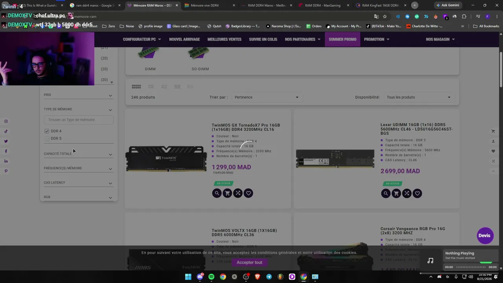Compare the TwinMOS GX TornadoX7 product
This screenshot has width=503, height=283.
pyautogui.click(x=238, y=193)
